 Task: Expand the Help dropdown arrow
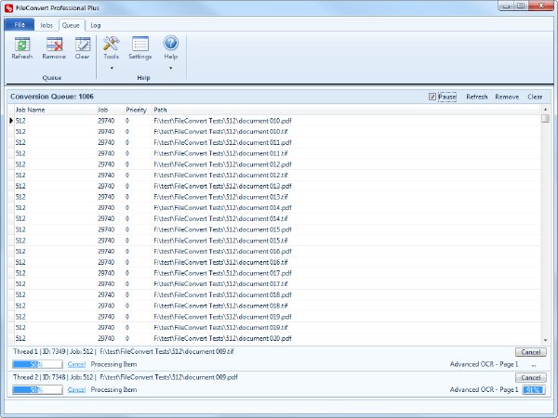click(170, 68)
